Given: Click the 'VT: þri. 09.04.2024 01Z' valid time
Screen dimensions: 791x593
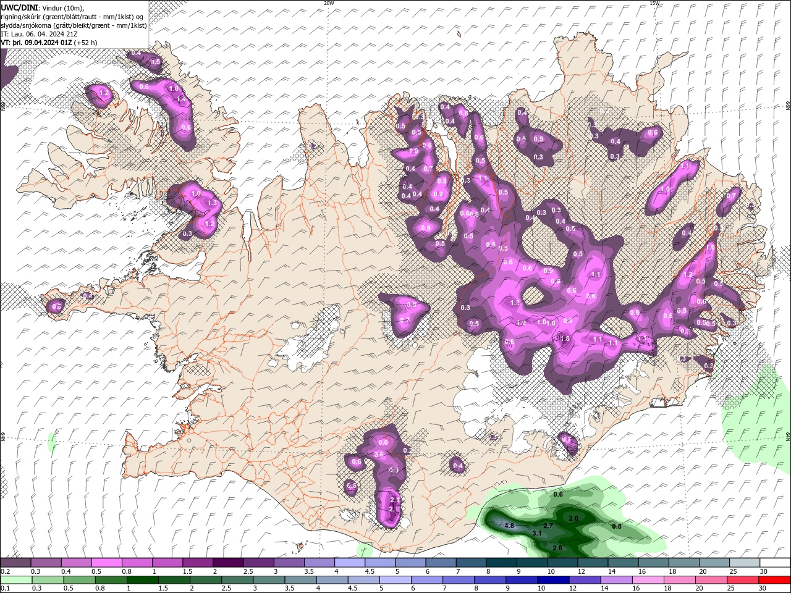Looking at the screenshot, I should (x=37, y=43).
